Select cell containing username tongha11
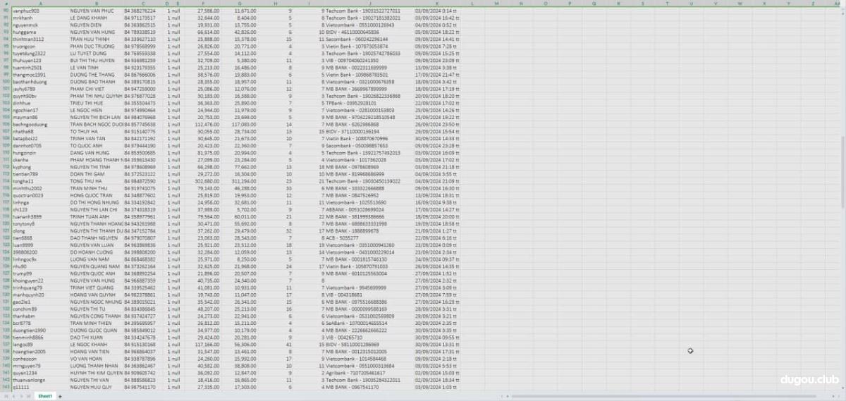 [x=27, y=182]
